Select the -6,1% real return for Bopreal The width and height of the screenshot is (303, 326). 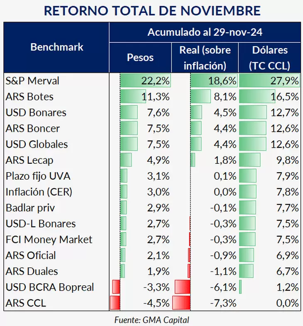click(x=223, y=287)
